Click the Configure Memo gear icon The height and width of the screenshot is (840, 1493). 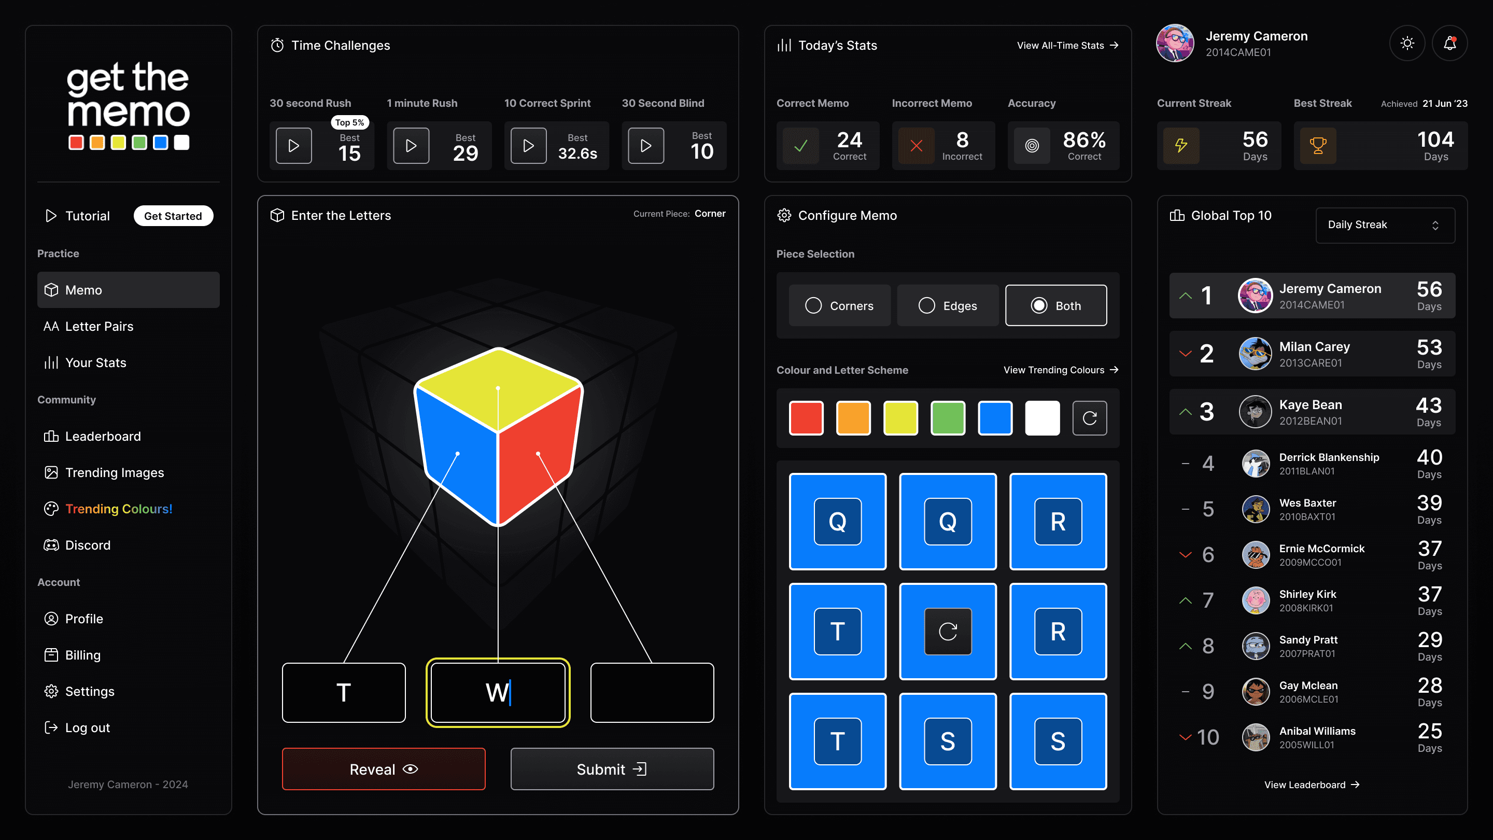pos(784,215)
